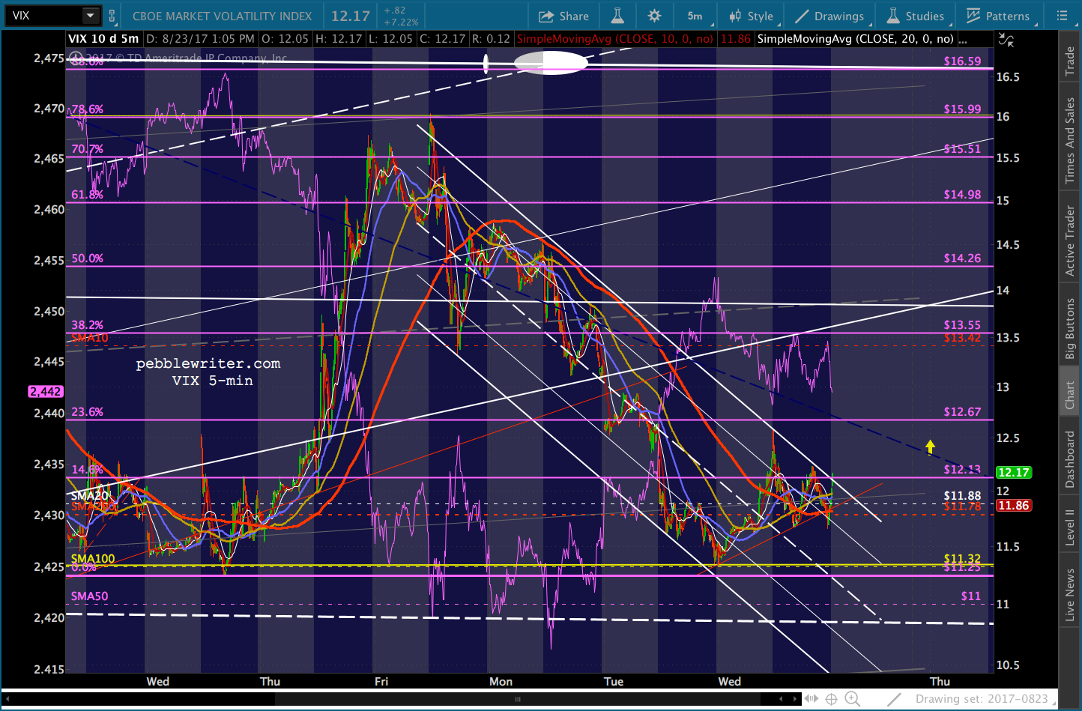Select the crosshair pan tool icon
Viewport: 1082px width, 711px height.
(832, 699)
